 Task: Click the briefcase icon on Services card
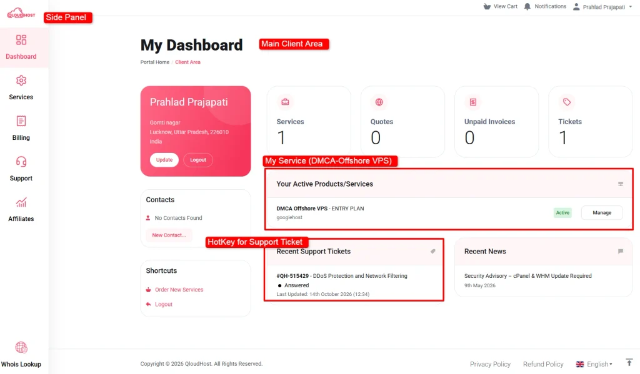pyautogui.click(x=285, y=102)
